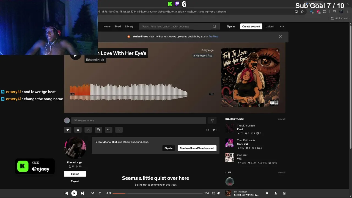Seek within the track waveform

[129, 92]
